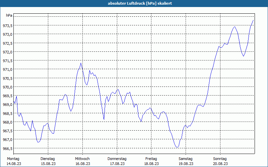
Task: Click the 'Montag' day label
Action: coord(13,159)
